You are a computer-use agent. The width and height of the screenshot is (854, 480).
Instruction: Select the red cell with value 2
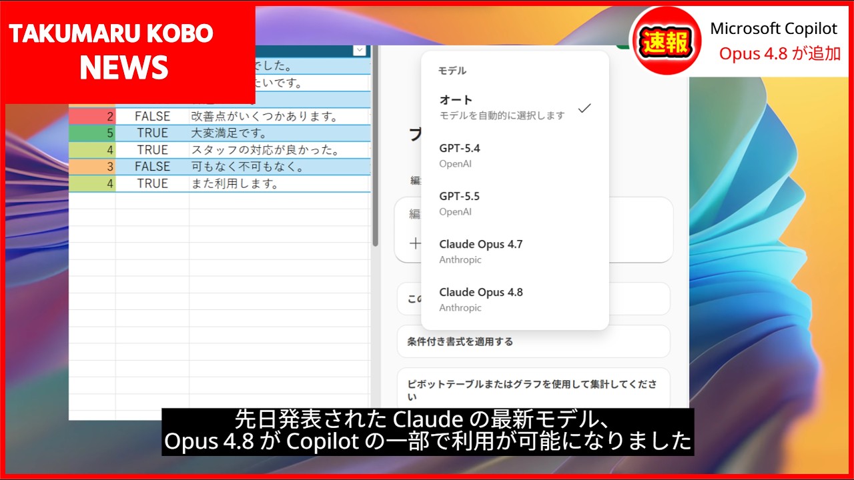(92, 117)
